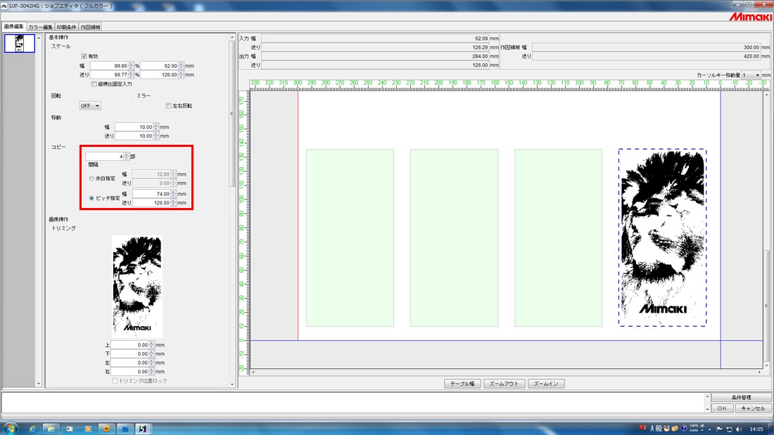Image resolution: width=774 pixels, height=435 pixels.
Task: Check the 縦横比固定入力 checkbox
Action: click(x=94, y=84)
